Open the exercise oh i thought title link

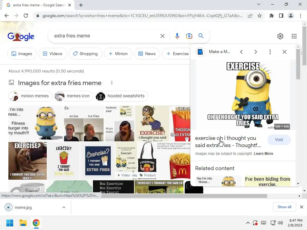228,142
